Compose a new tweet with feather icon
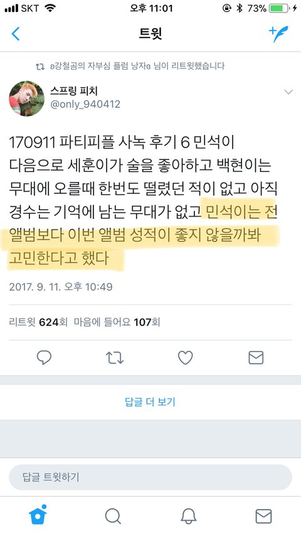 [x=278, y=33]
